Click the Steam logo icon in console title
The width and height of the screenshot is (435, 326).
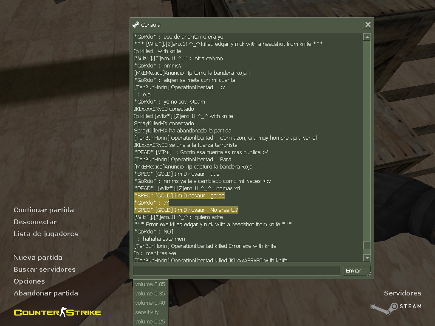[136, 25]
